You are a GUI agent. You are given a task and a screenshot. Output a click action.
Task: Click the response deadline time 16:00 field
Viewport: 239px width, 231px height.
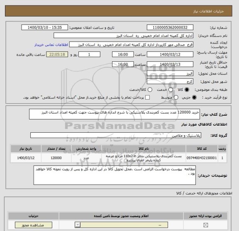click(123, 54)
